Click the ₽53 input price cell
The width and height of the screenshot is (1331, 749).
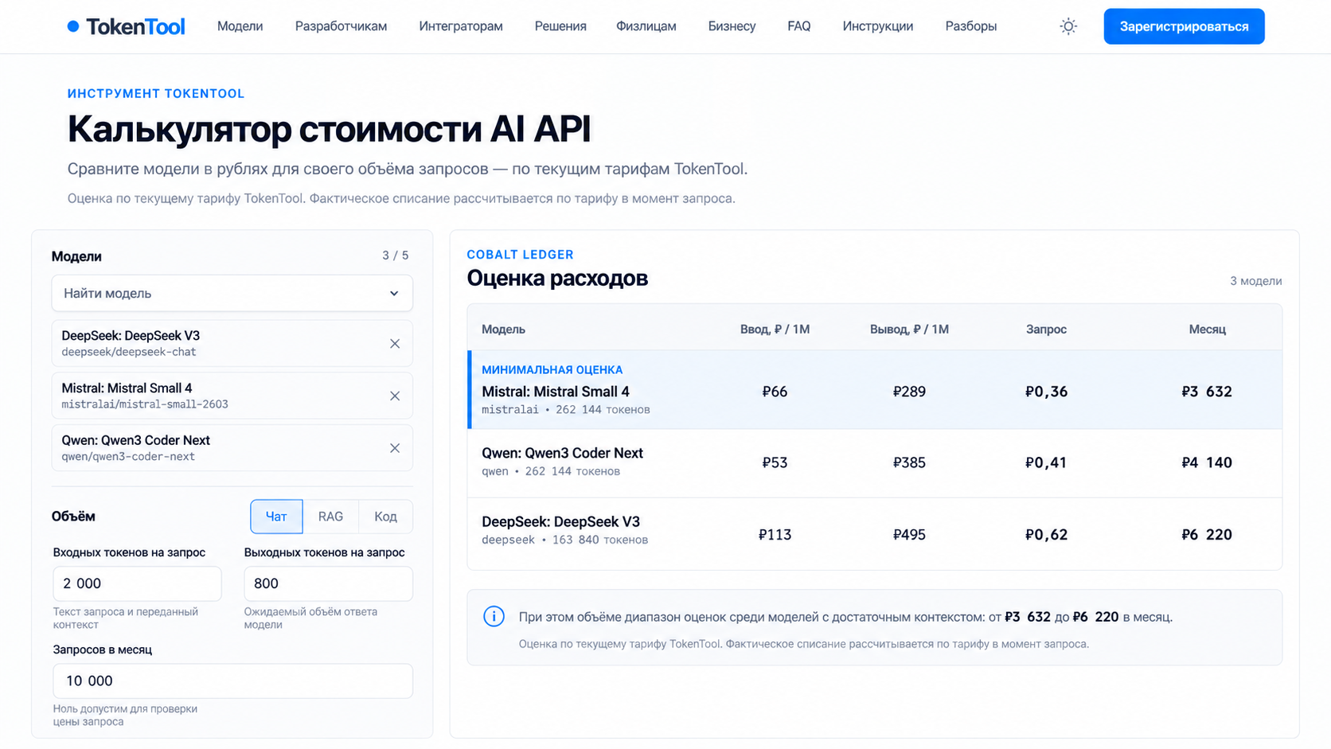tap(775, 462)
